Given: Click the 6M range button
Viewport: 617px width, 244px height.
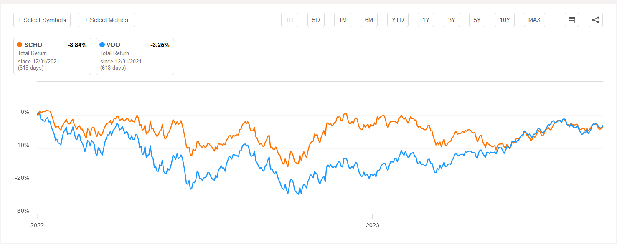Looking at the screenshot, I should click(369, 20).
